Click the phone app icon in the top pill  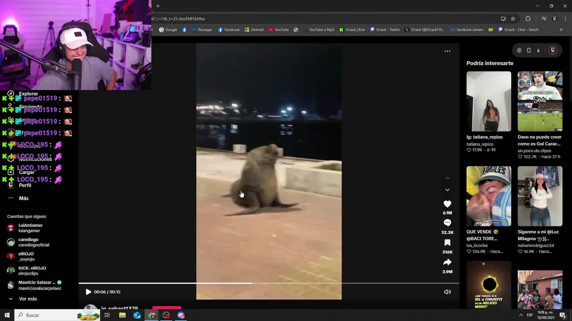coord(529,50)
